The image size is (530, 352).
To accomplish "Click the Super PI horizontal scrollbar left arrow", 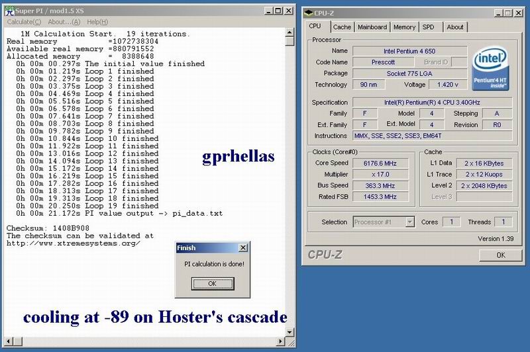I will (x=8, y=341).
